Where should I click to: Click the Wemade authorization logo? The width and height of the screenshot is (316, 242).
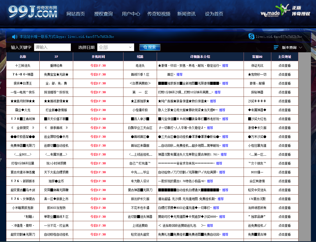tap(285, 11)
